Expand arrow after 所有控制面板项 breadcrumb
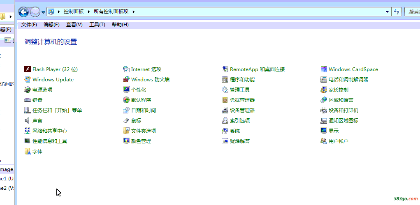 coord(134,12)
